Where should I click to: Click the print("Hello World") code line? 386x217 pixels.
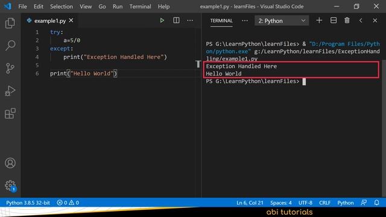83,74
